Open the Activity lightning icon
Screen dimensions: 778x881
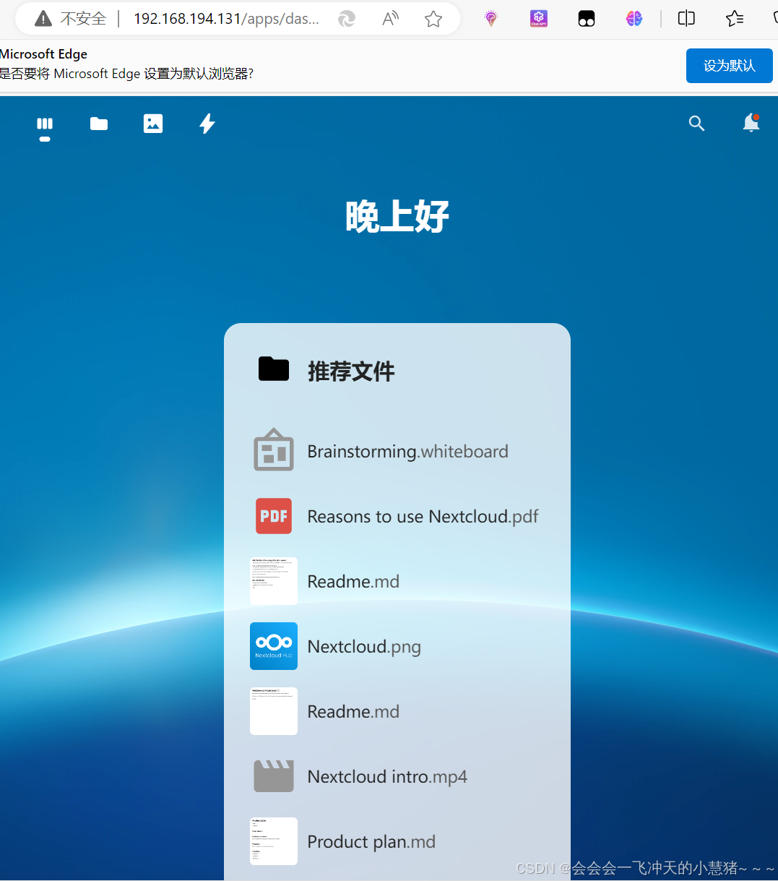pos(207,124)
